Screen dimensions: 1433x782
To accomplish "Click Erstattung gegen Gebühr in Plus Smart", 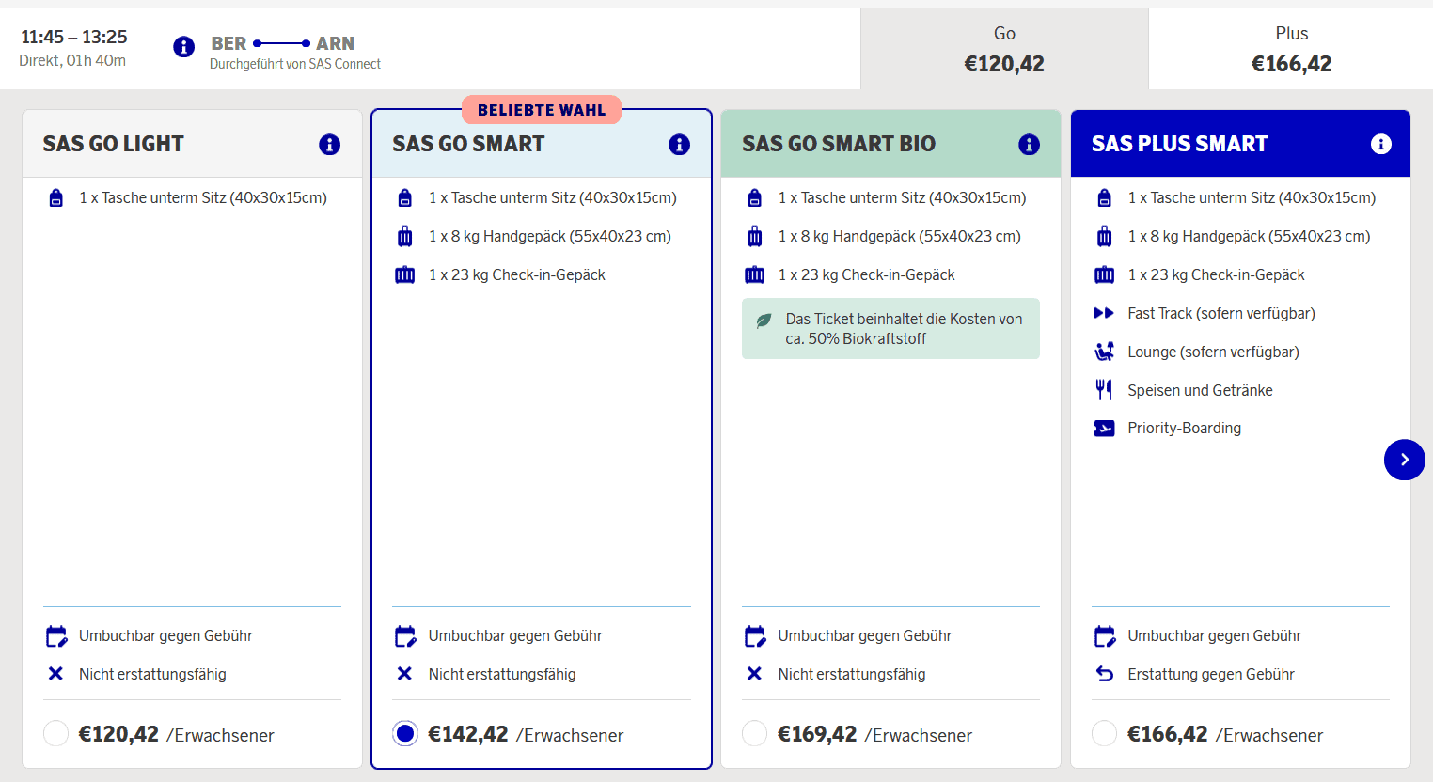I will pos(1210,674).
